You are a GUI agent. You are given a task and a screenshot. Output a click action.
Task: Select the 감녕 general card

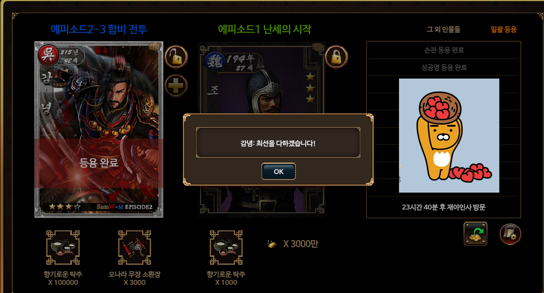click(x=99, y=130)
